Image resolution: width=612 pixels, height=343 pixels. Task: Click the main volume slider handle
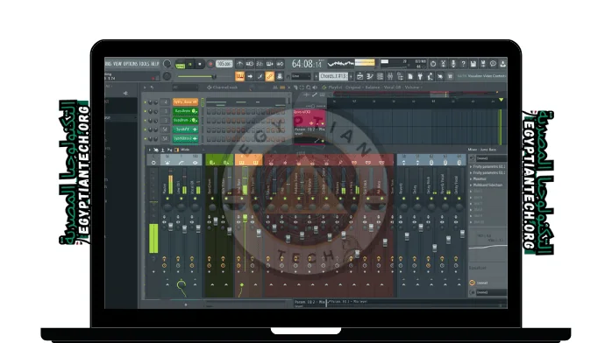coord(214,77)
